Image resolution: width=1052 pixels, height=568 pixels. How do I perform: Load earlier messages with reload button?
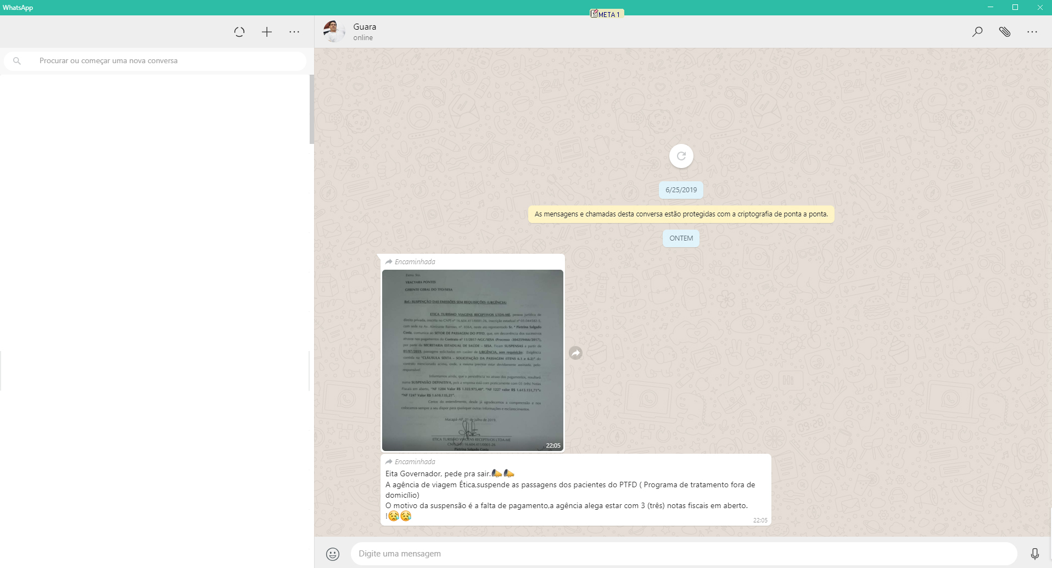(681, 156)
